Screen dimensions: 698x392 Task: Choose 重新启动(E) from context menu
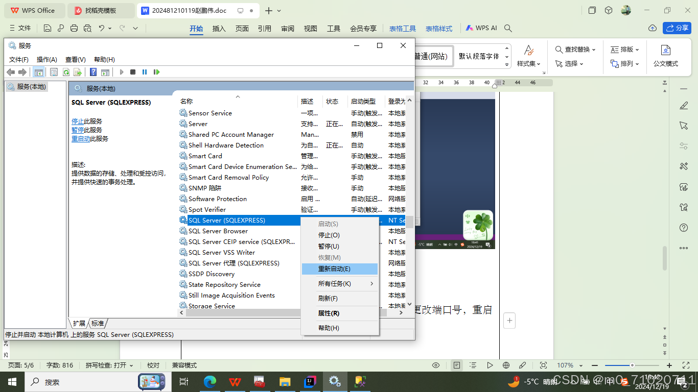340,269
